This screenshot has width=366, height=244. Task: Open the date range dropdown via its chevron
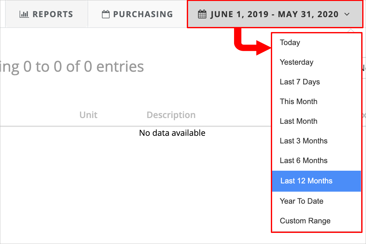click(347, 14)
